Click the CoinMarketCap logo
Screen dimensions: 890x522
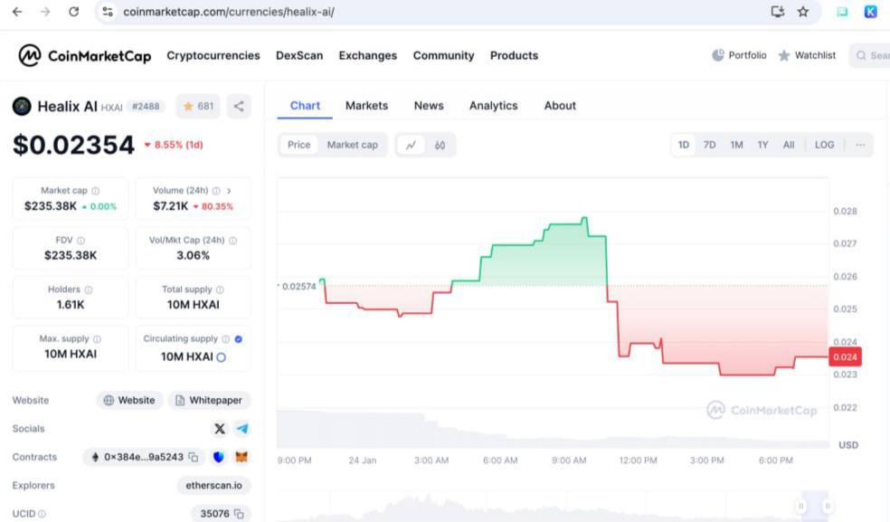tap(85, 56)
